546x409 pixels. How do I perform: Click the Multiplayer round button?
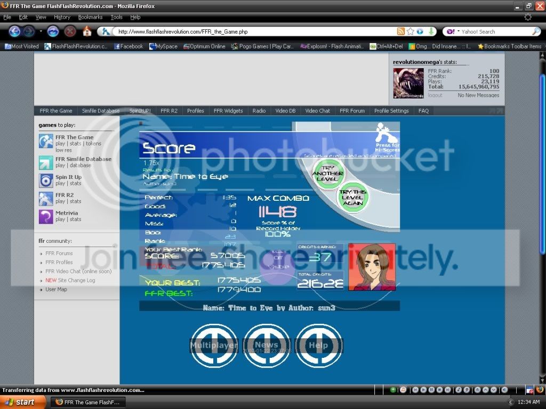click(x=213, y=346)
